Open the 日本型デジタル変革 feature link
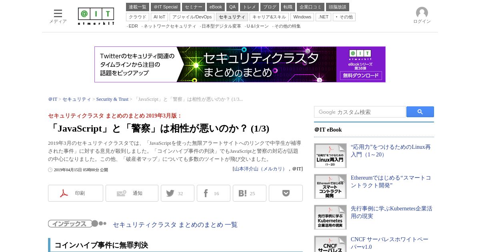 coord(221,26)
